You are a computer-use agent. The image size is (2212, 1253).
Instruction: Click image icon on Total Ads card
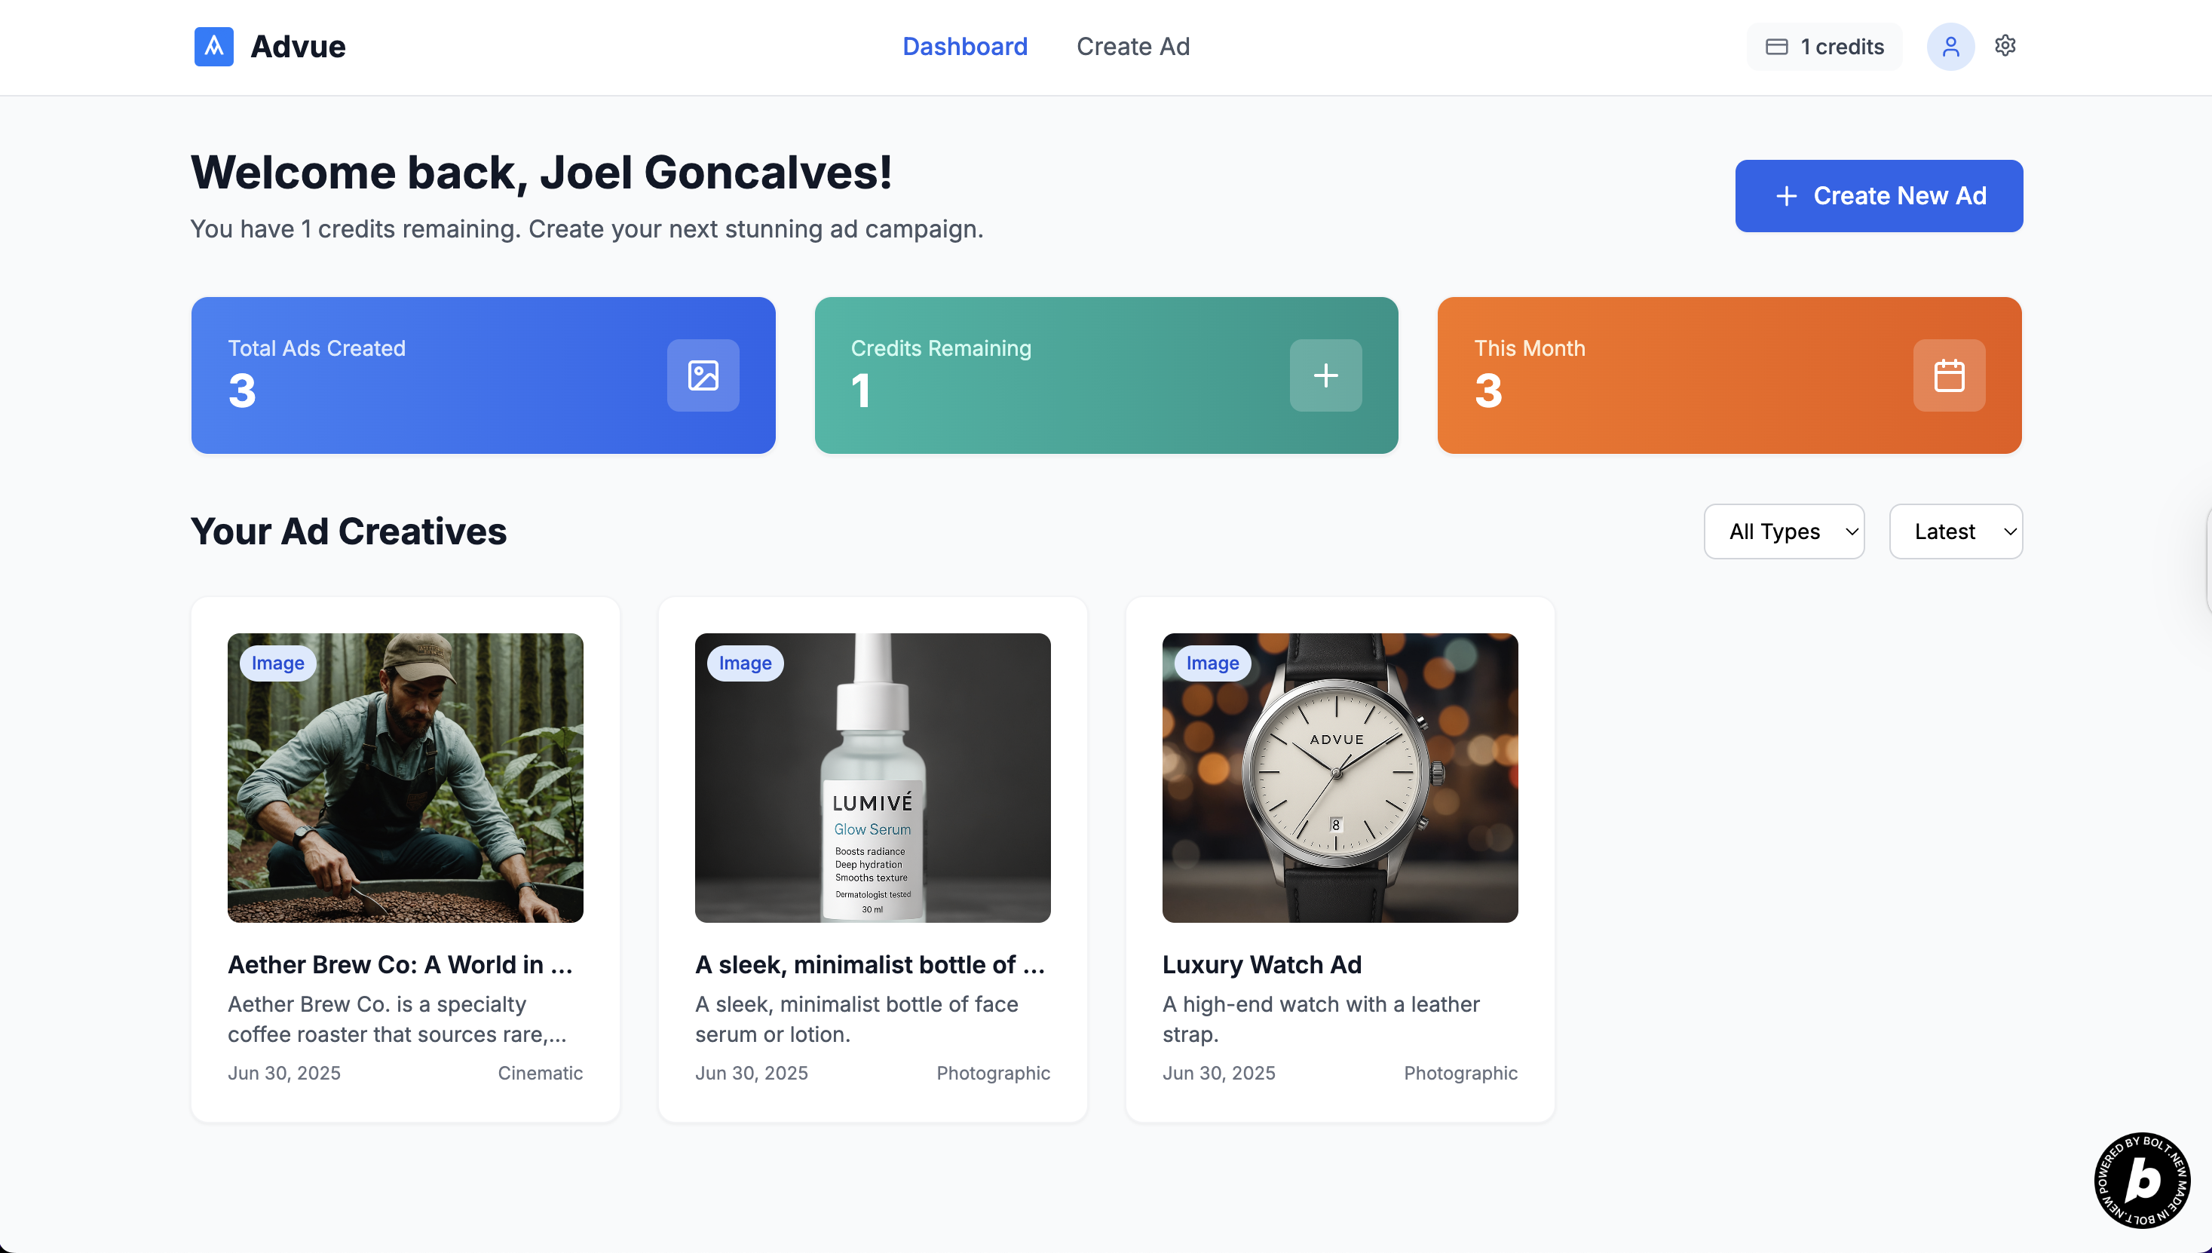coord(702,375)
